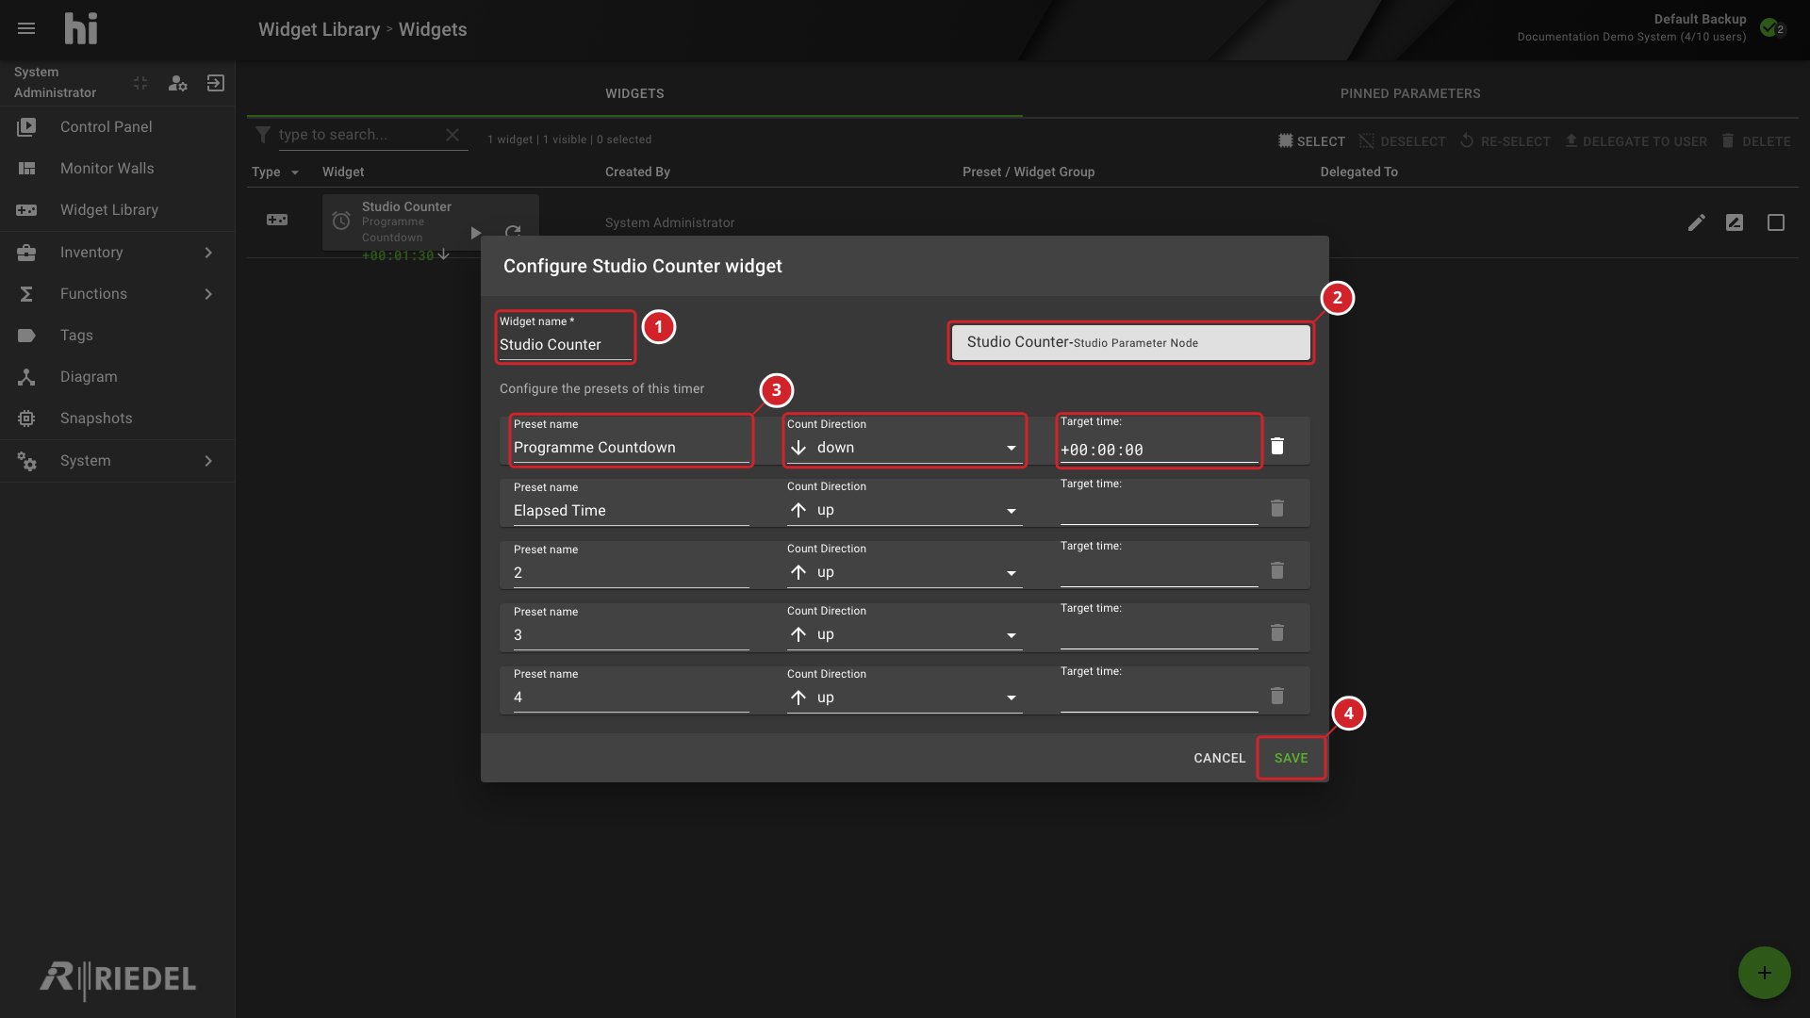Open Widget Library in sidebar

tap(118, 209)
